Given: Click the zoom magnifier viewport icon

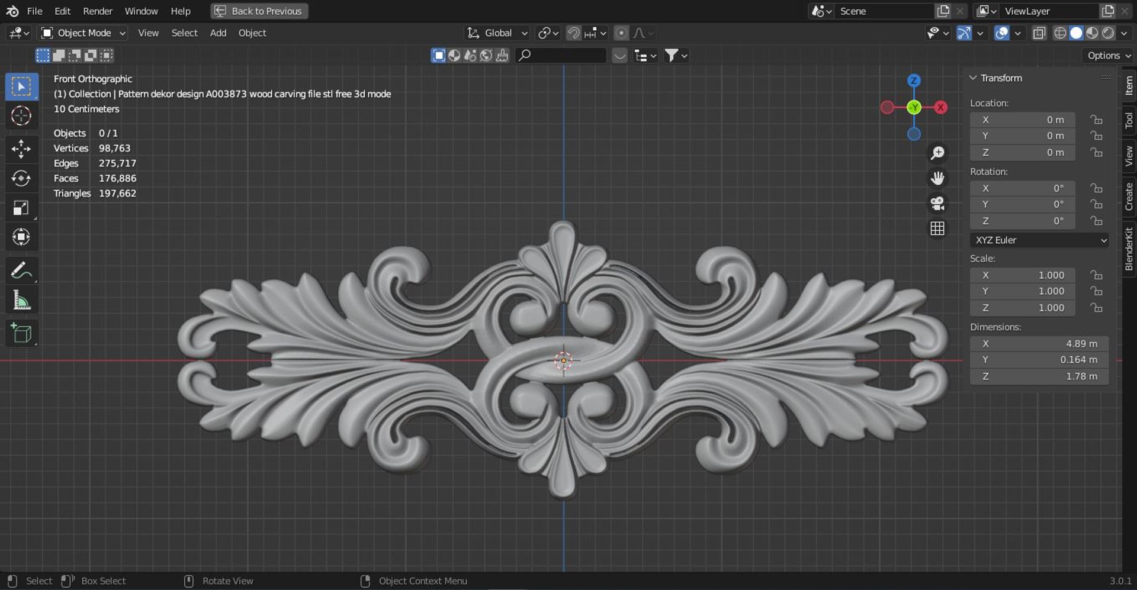Looking at the screenshot, I should pos(937,153).
